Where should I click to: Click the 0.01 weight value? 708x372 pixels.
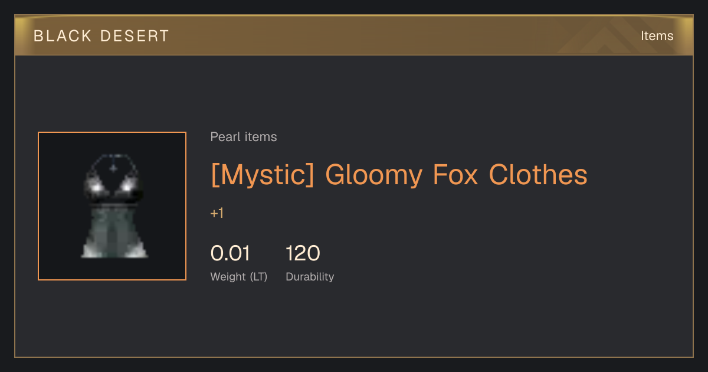point(230,253)
